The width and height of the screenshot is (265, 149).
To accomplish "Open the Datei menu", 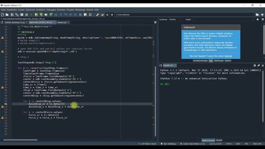I will (x=3, y=10).
